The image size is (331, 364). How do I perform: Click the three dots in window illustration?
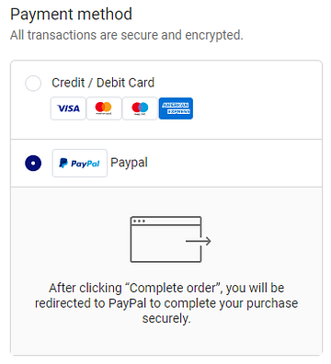click(139, 221)
